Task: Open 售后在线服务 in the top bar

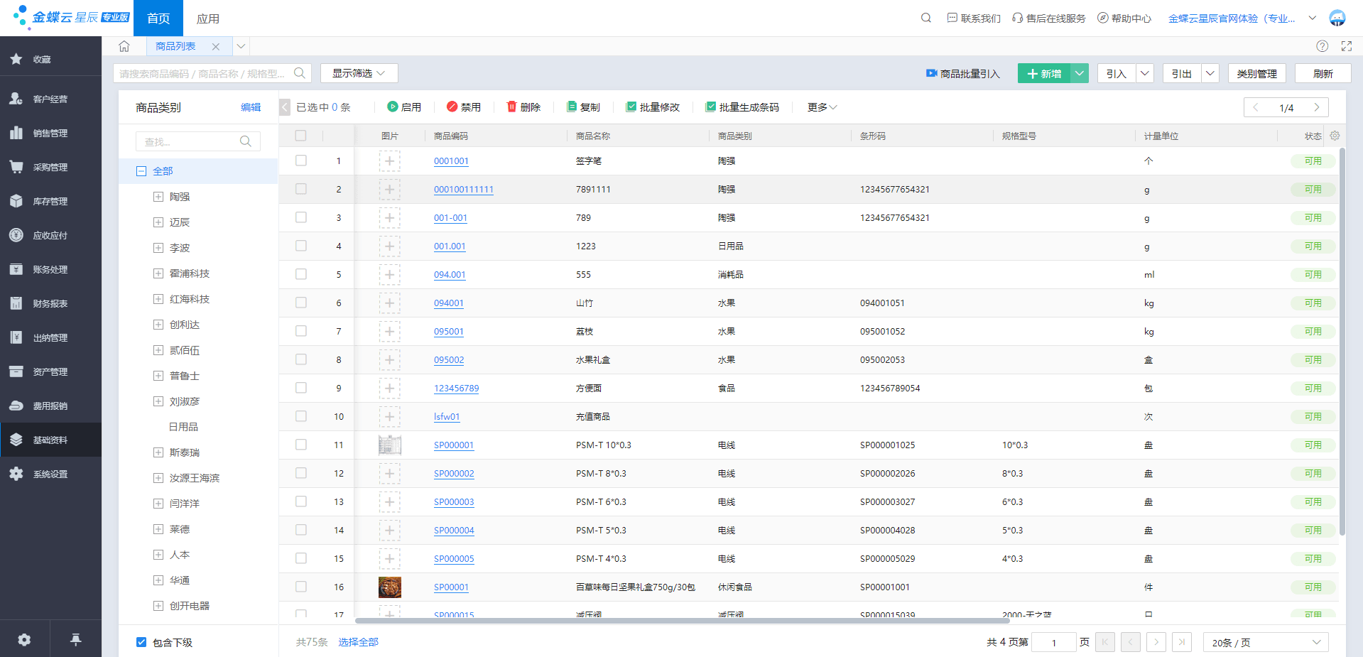Action: click(1049, 18)
